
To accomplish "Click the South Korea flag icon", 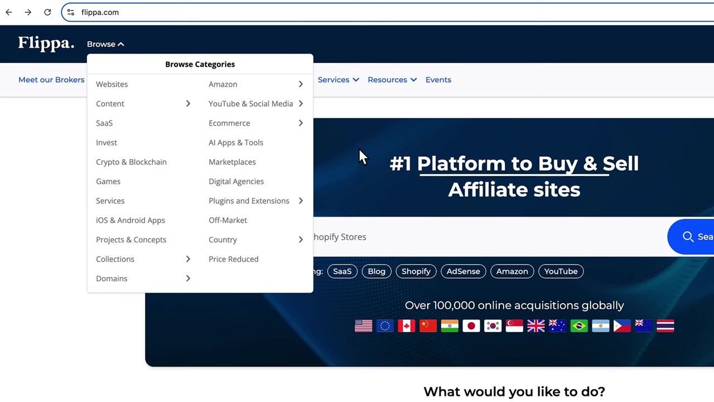I will [493, 326].
